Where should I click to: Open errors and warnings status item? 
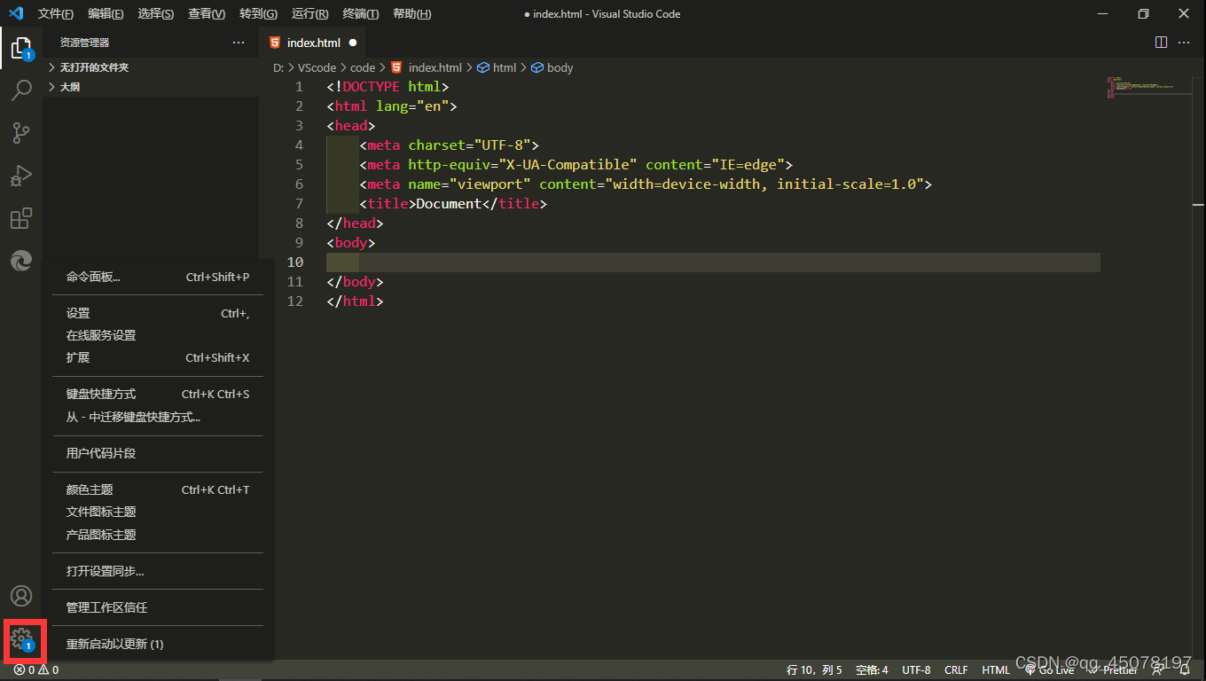(x=36, y=670)
